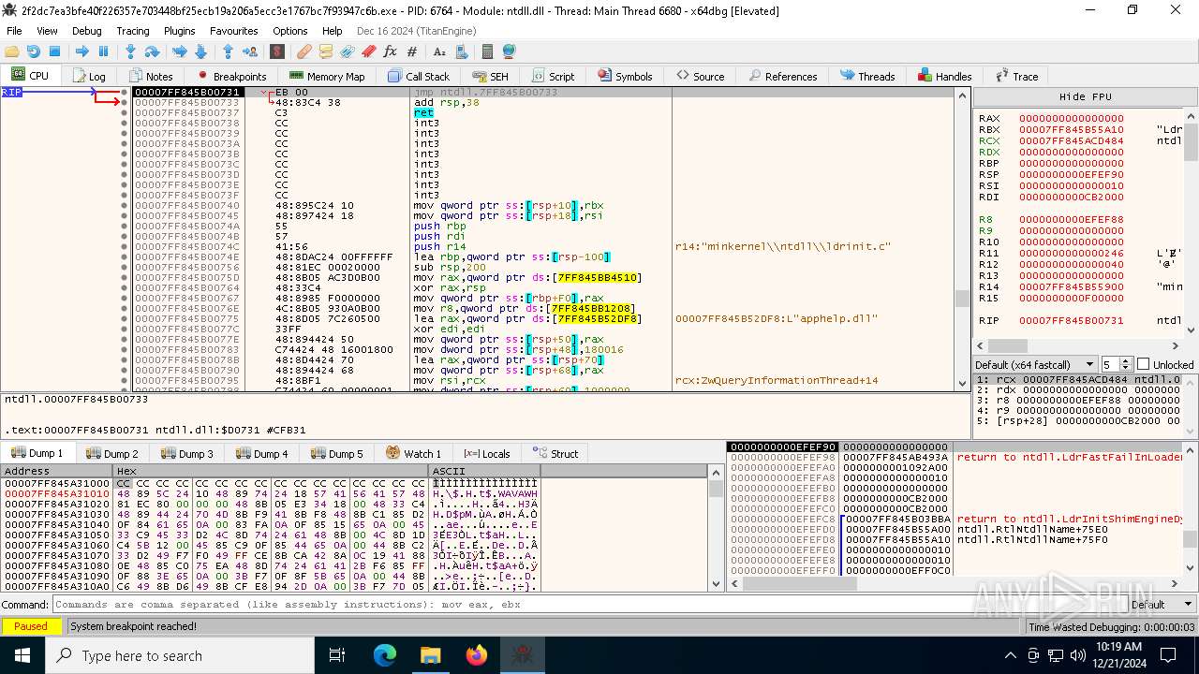The height and width of the screenshot is (674, 1199).
Task: Toggle breakpoint at address 00007FF845B00737
Action: (x=125, y=112)
